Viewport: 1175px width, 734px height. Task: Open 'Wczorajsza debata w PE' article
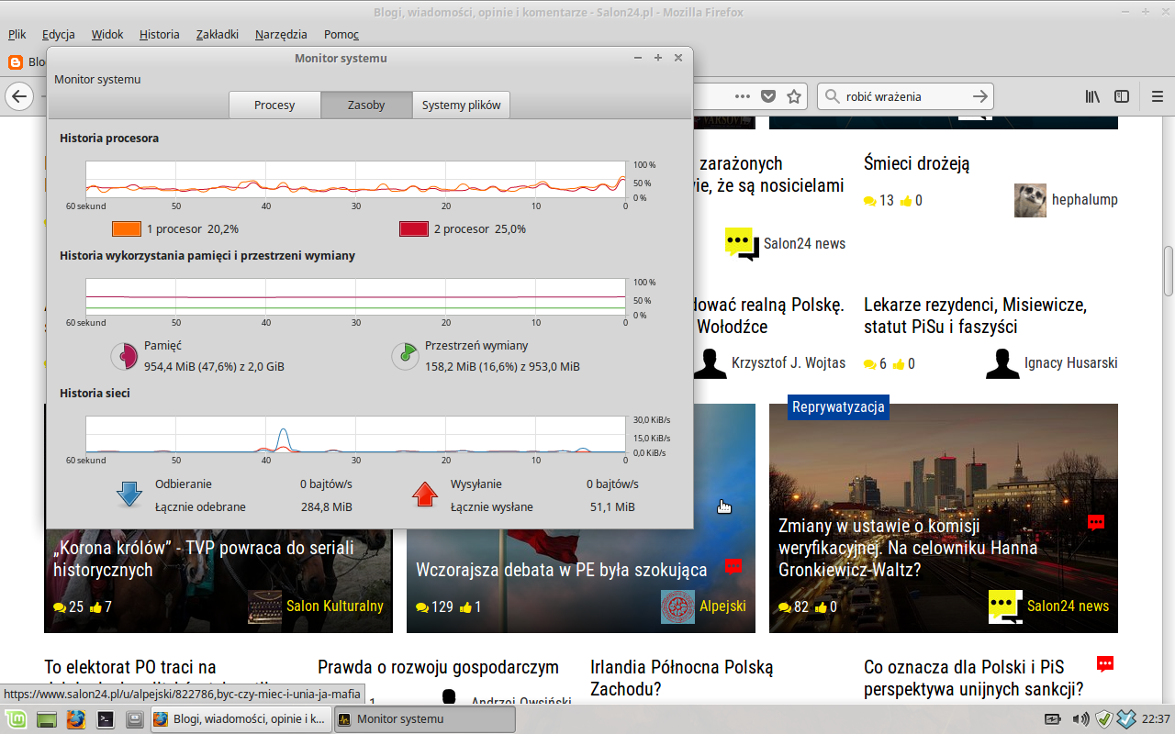point(561,570)
